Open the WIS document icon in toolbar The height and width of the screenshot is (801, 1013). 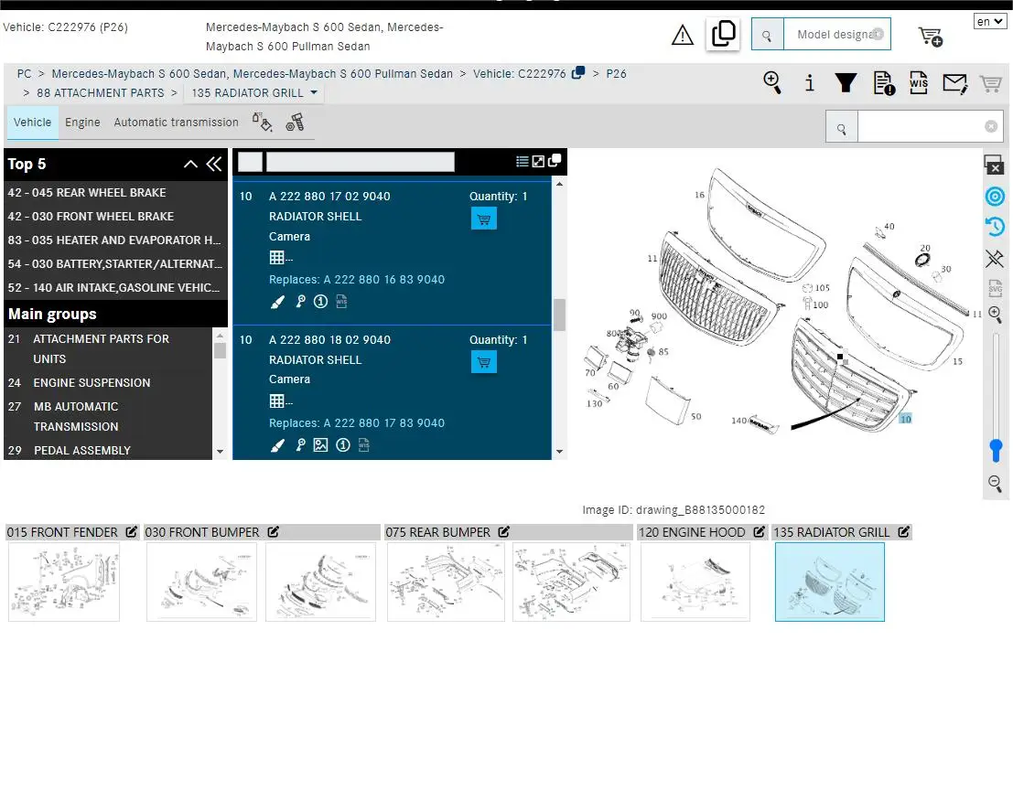coord(919,82)
